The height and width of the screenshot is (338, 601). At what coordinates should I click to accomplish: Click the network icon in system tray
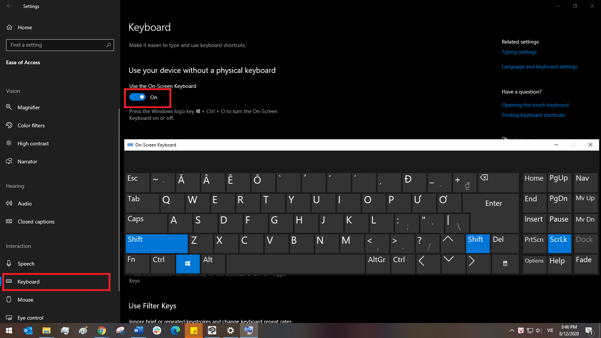click(x=530, y=330)
